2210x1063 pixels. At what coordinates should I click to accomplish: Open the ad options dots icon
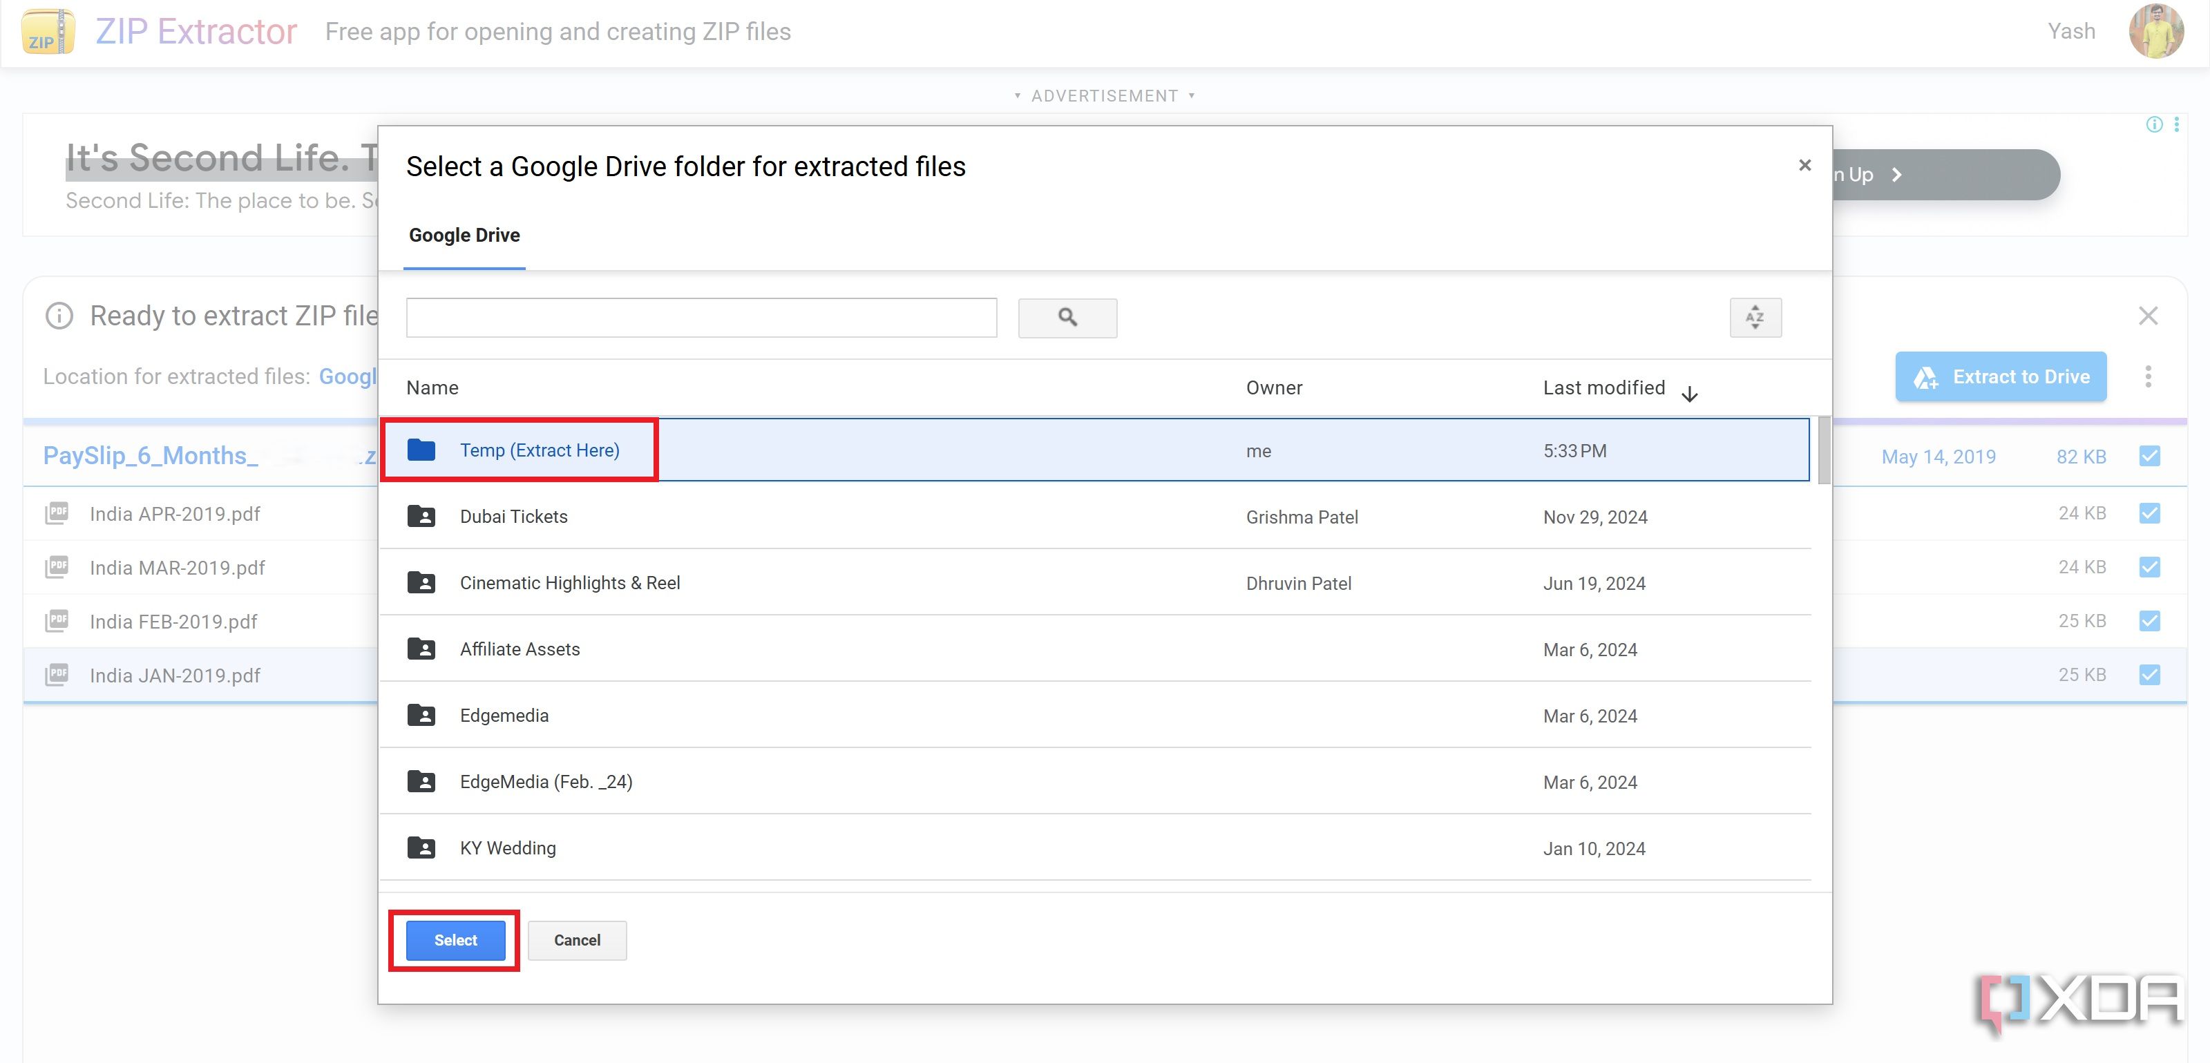[2177, 124]
